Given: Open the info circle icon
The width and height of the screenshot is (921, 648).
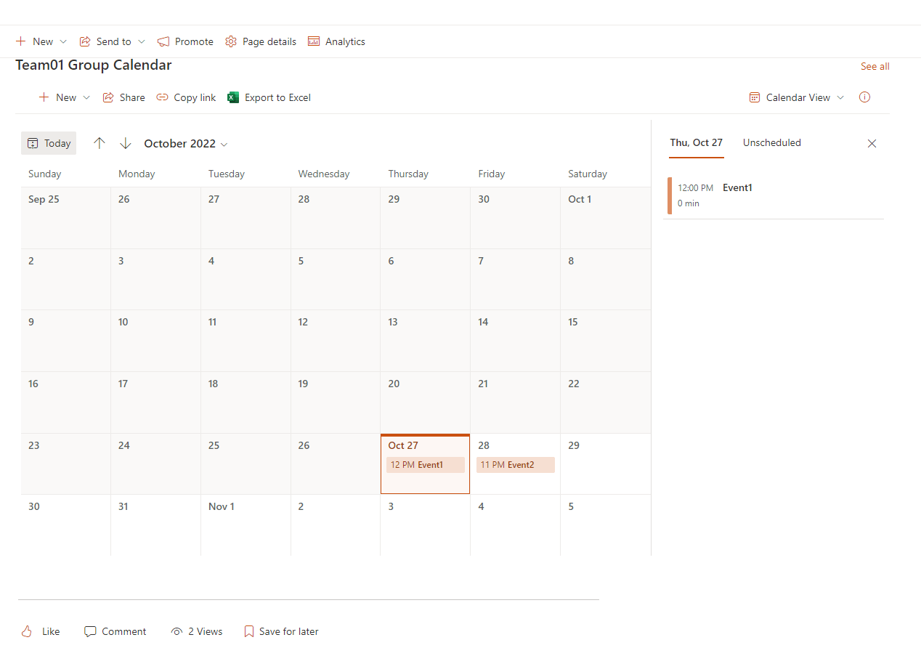Looking at the screenshot, I should [x=864, y=97].
